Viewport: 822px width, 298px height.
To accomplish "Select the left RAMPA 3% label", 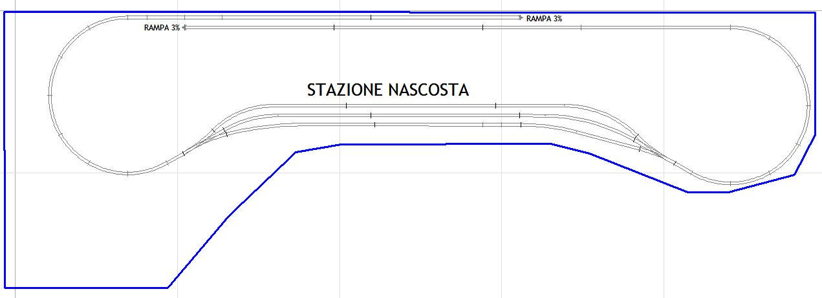I will (162, 28).
